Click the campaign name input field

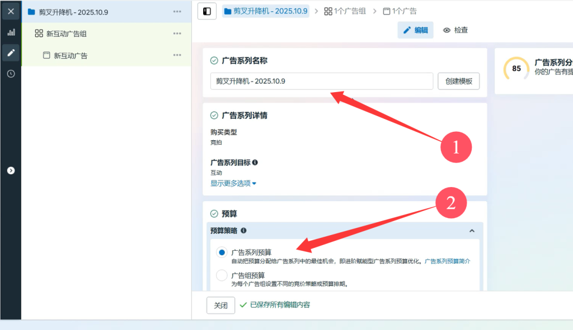[322, 81]
